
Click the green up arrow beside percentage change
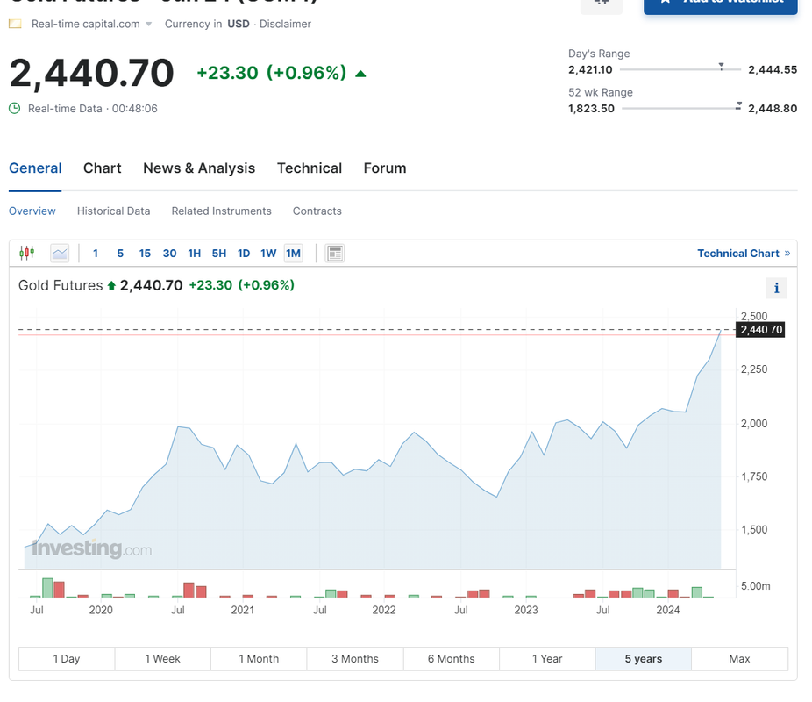(x=360, y=74)
